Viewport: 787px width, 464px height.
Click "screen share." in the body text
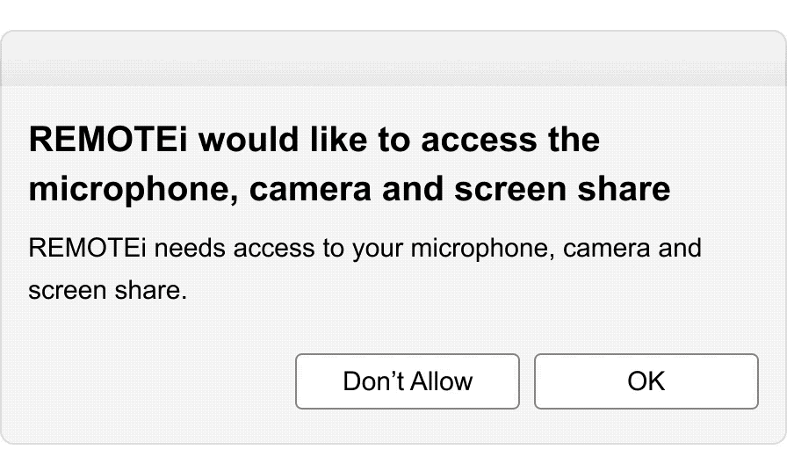point(108,291)
